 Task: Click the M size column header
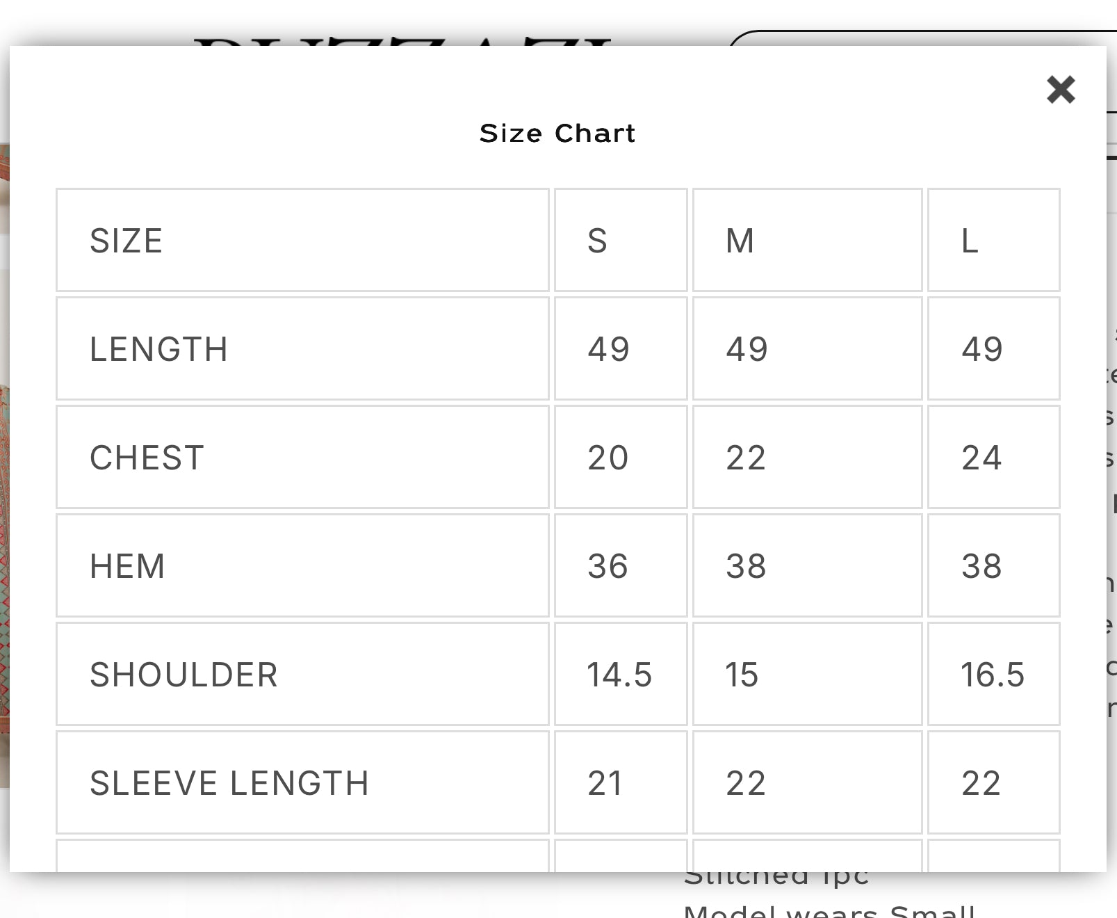pos(740,241)
